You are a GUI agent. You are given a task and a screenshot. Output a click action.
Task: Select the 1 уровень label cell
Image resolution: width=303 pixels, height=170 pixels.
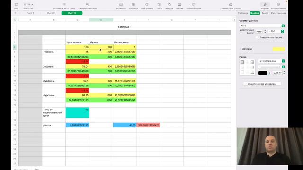pos(53,52)
